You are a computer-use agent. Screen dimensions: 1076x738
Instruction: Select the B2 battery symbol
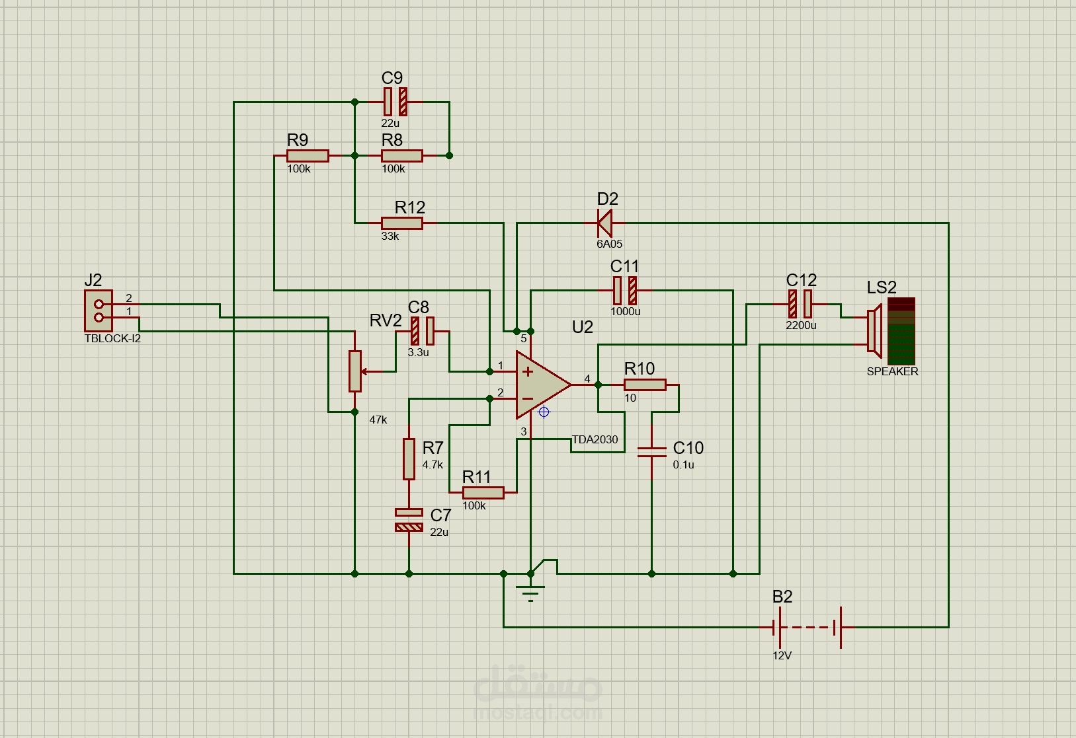coord(807,627)
